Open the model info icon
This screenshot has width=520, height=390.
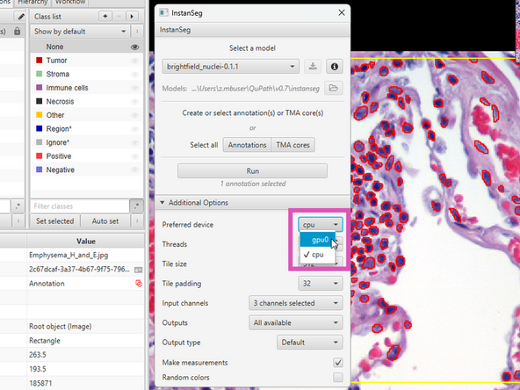click(335, 67)
